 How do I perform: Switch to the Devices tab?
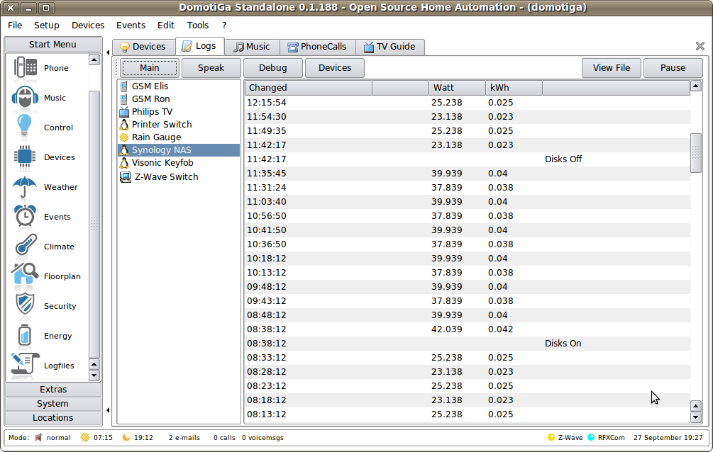(x=143, y=47)
